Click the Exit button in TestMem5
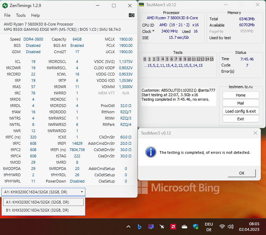Screen dimensions: 266x235 click(x=240, y=119)
